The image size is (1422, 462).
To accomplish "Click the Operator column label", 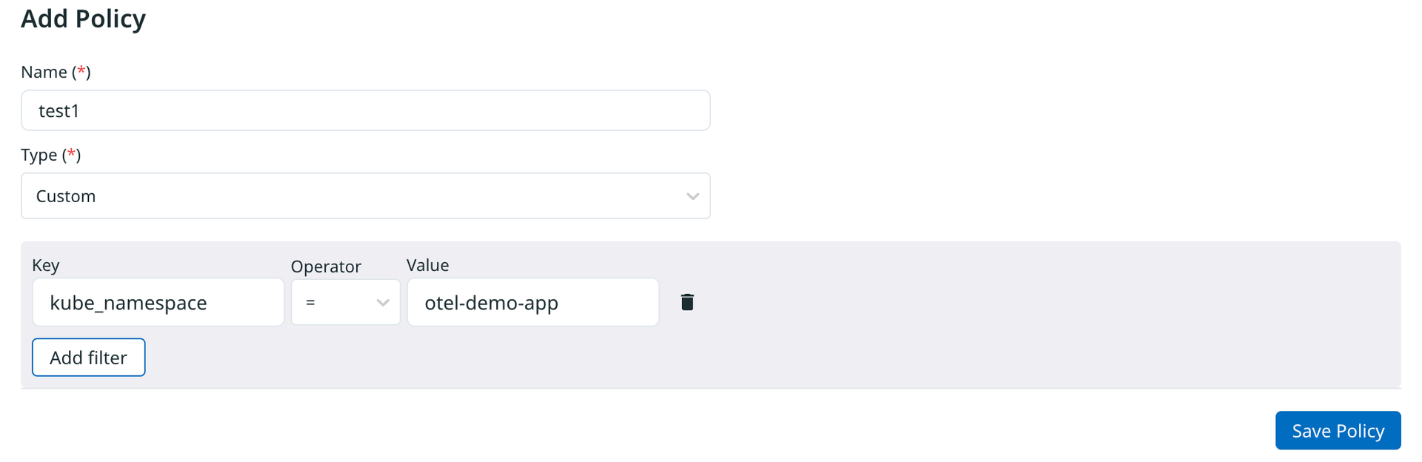I will click(x=326, y=267).
